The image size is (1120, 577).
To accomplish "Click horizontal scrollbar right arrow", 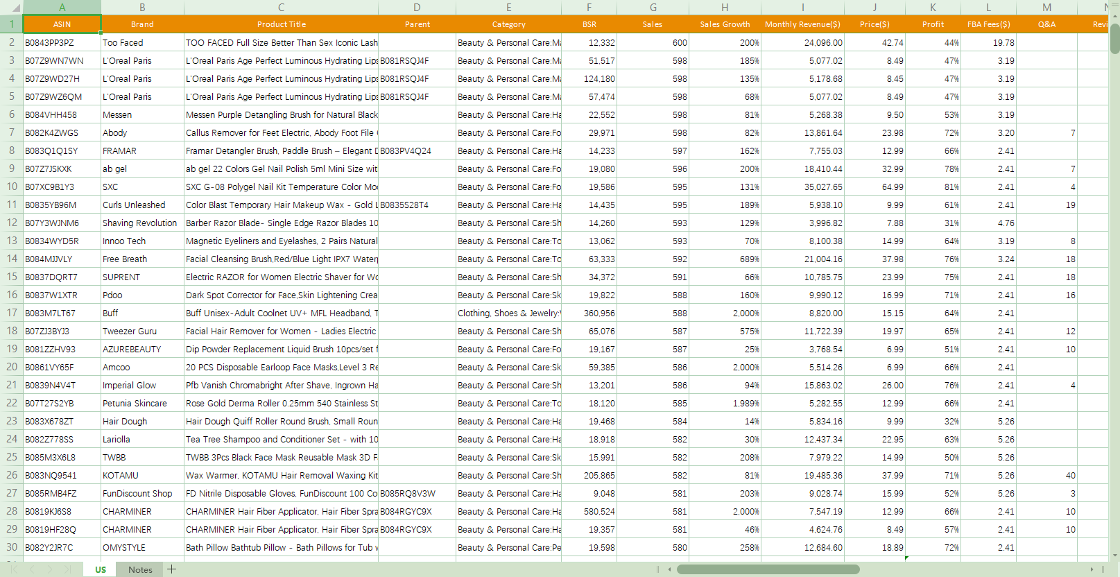I will tap(1092, 569).
